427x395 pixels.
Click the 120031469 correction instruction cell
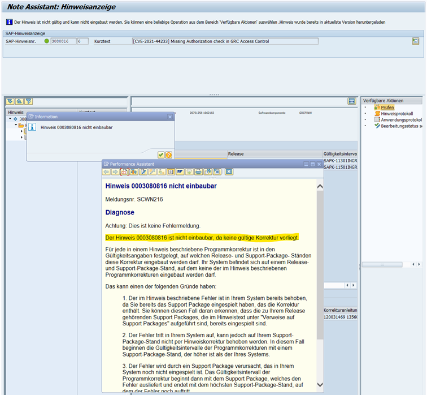[x=340, y=317]
